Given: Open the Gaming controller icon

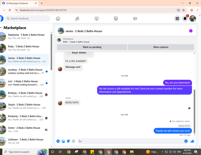Looking at the screenshot, I should (135, 19).
